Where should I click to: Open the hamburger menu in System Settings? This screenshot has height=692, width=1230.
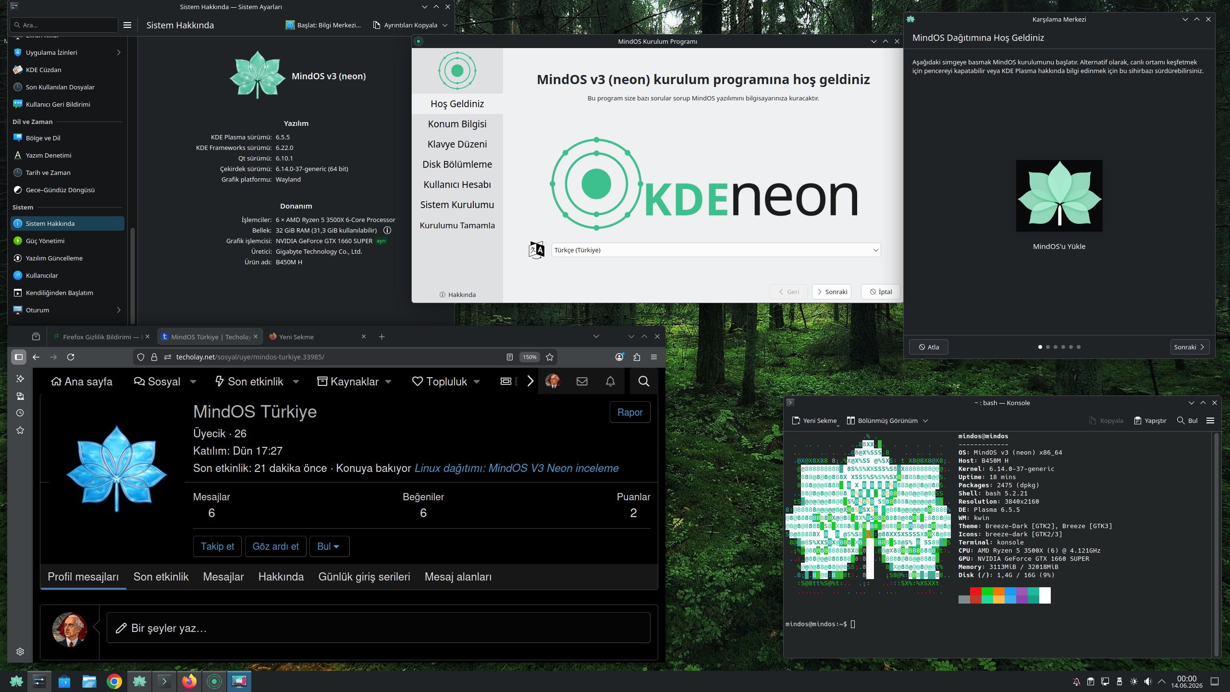(127, 25)
